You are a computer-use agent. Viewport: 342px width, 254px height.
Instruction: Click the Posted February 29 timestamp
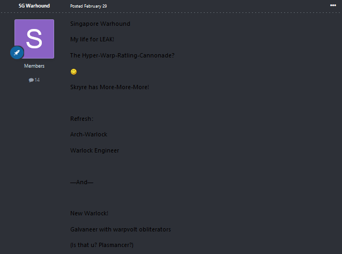tap(88, 6)
